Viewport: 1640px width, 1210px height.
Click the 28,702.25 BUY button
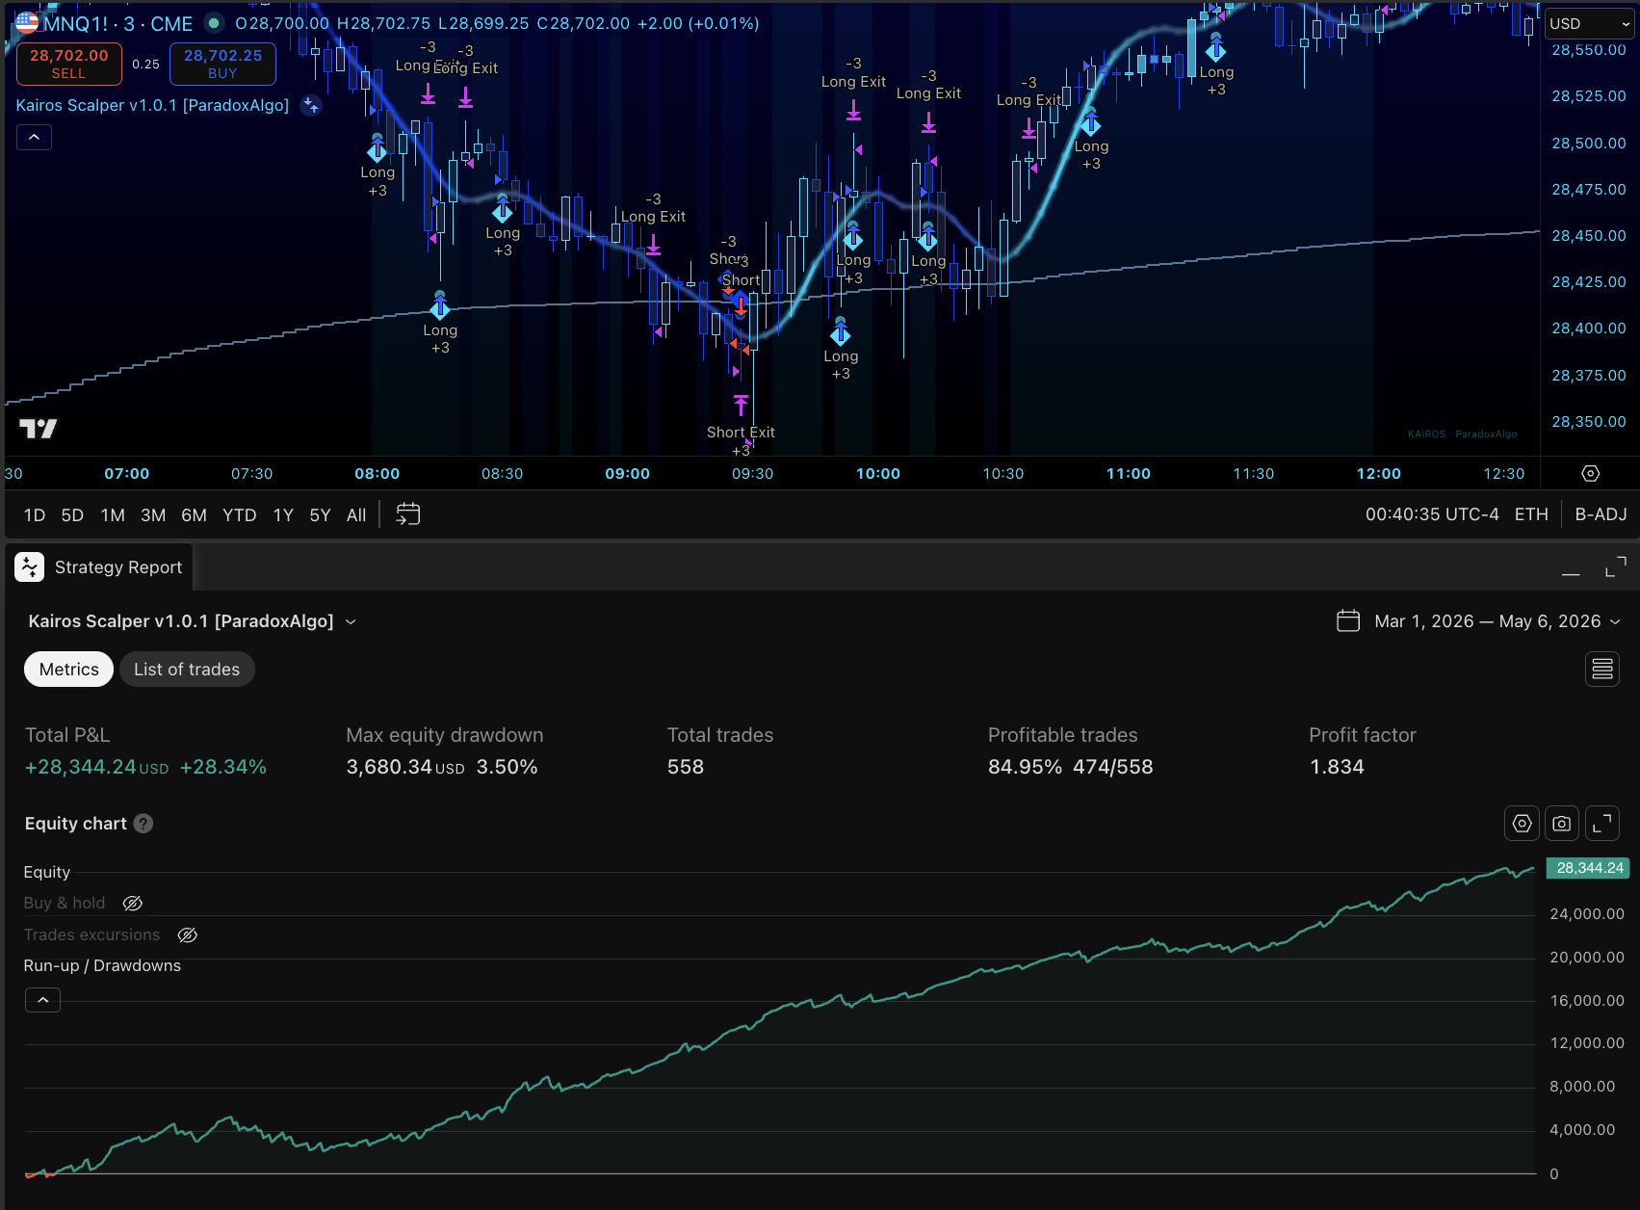click(222, 64)
